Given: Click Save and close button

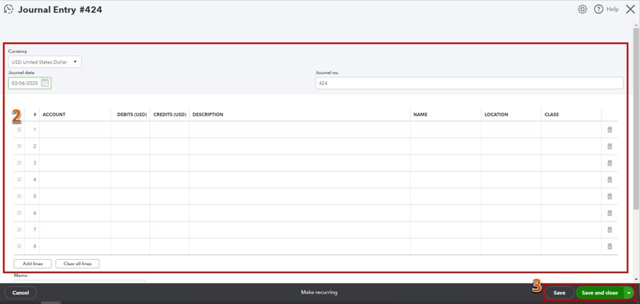Looking at the screenshot, I should click(600, 292).
